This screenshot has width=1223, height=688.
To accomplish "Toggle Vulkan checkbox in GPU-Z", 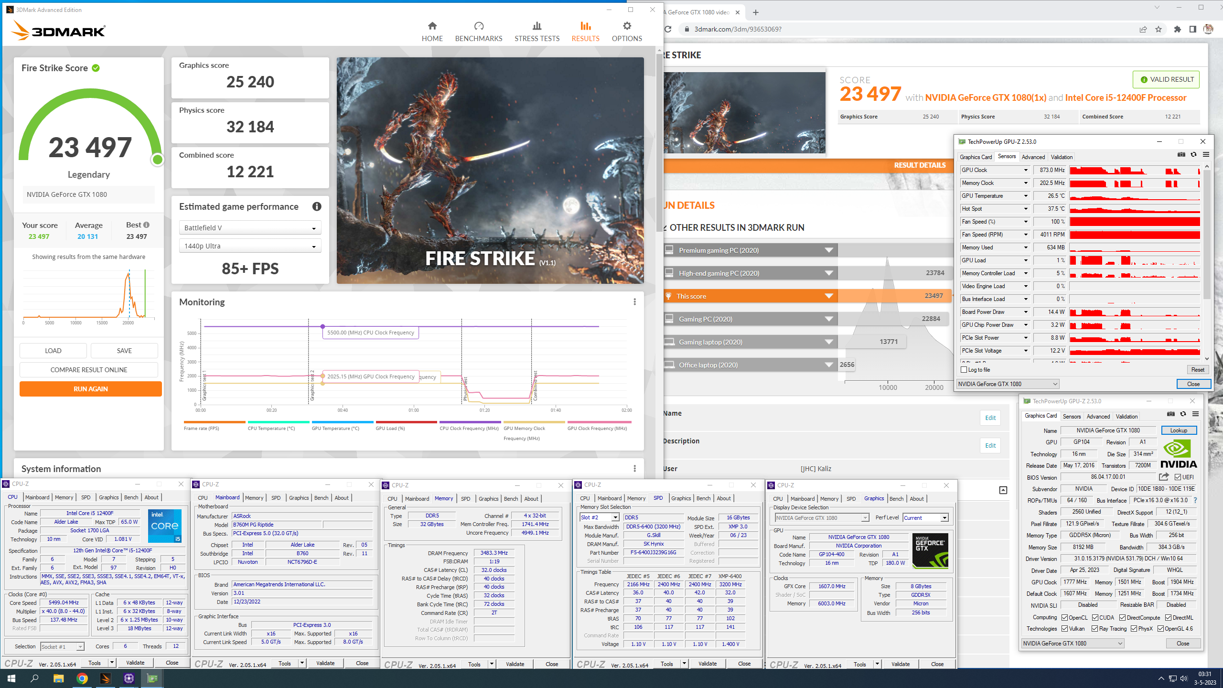I will click(x=1064, y=628).
